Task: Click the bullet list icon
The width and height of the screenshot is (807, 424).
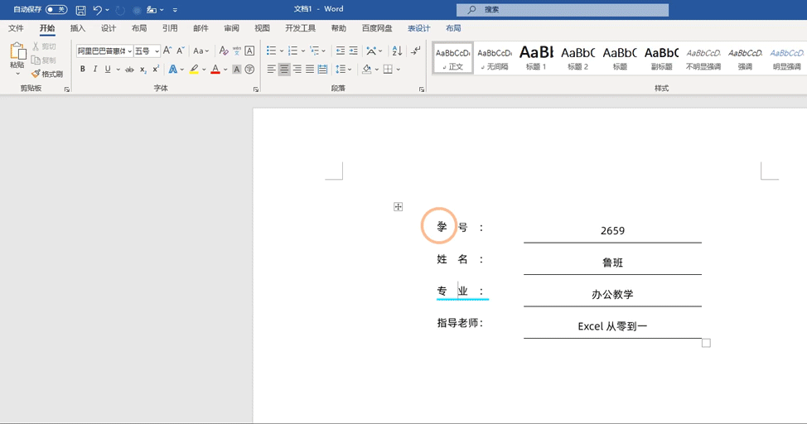Action: point(271,51)
